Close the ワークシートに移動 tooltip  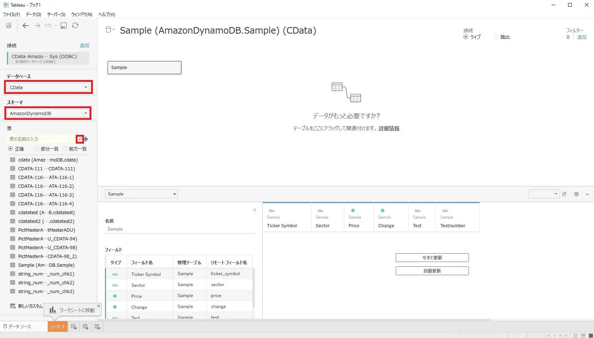(98, 306)
